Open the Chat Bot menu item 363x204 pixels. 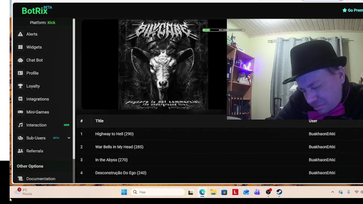[x=35, y=60]
